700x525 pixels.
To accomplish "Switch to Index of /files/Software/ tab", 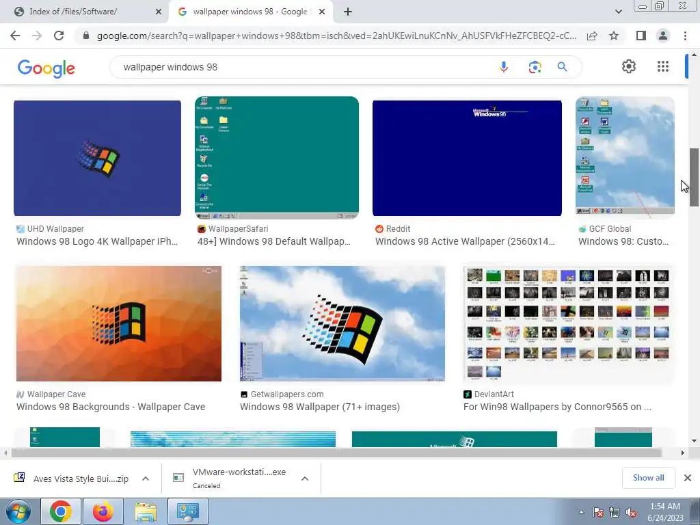I will (x=85, y=12).
